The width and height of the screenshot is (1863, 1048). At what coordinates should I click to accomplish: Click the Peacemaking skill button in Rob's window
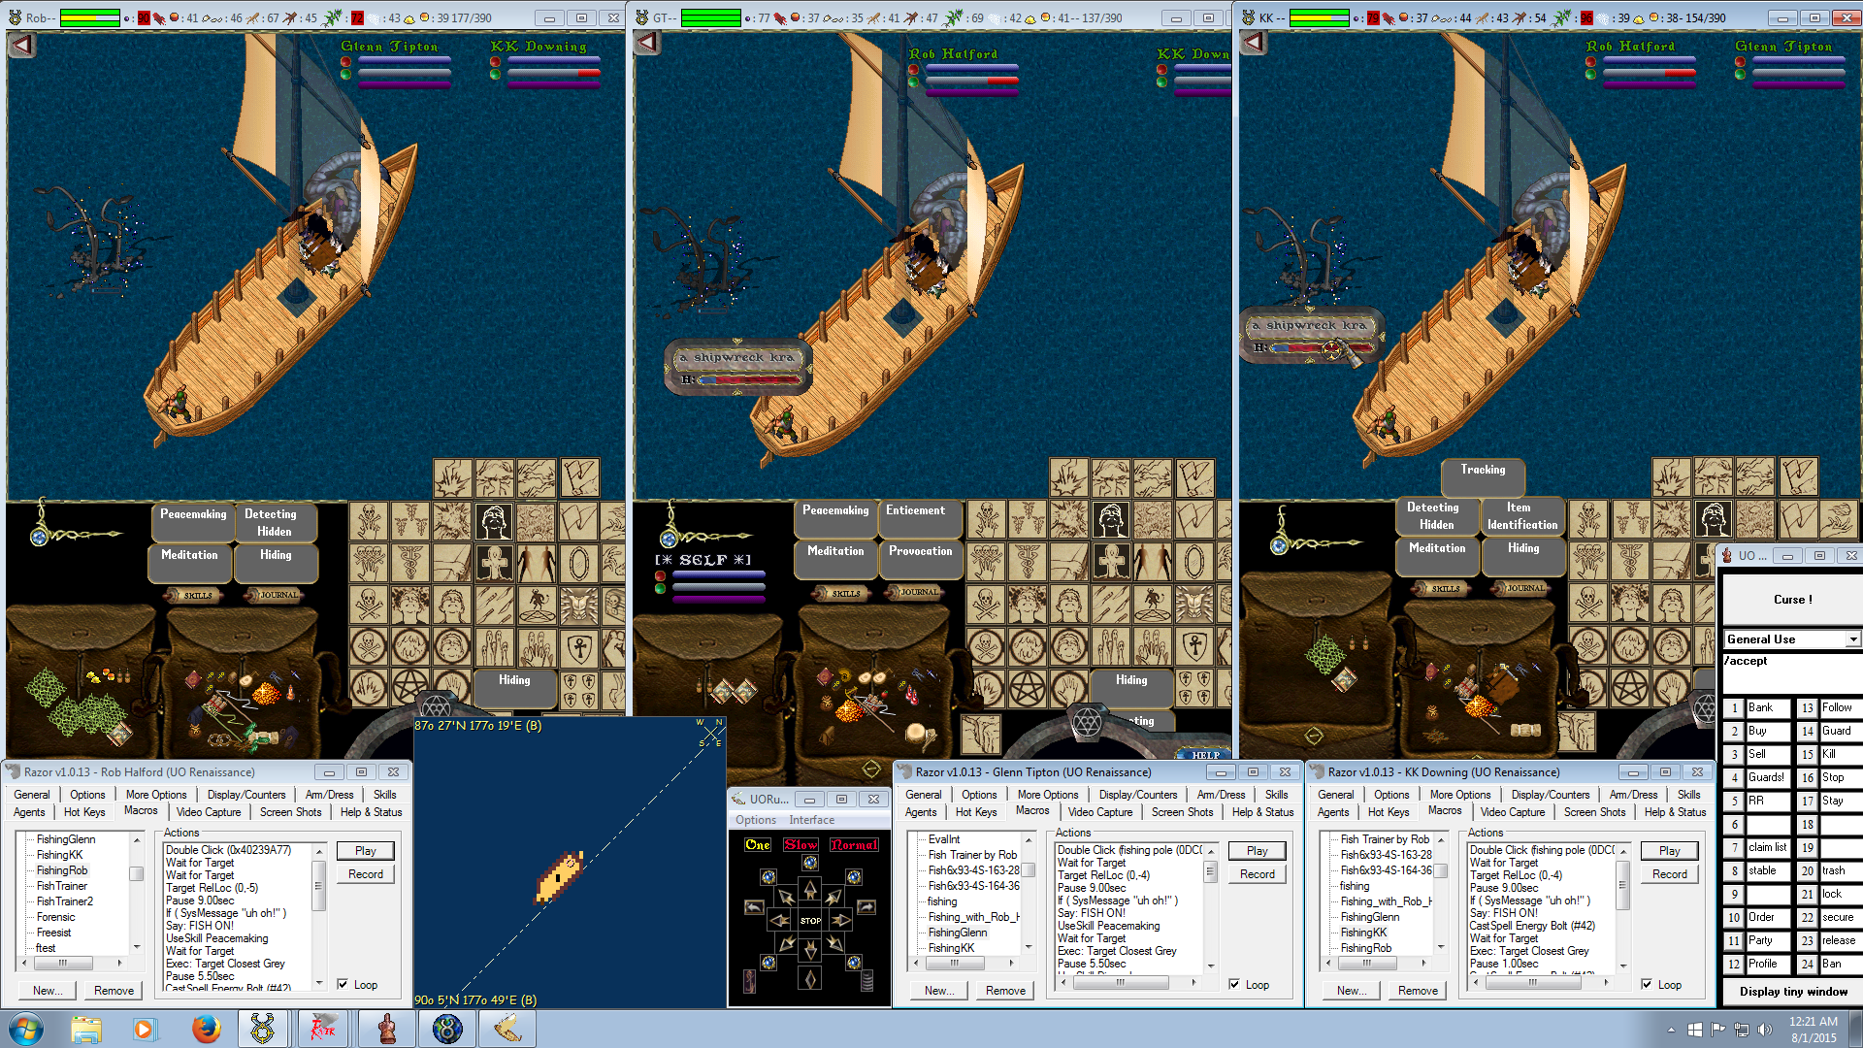tap(193, 522)
